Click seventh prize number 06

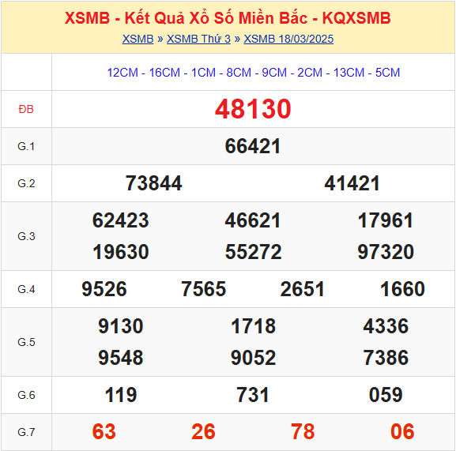click(x=402, y=431)
